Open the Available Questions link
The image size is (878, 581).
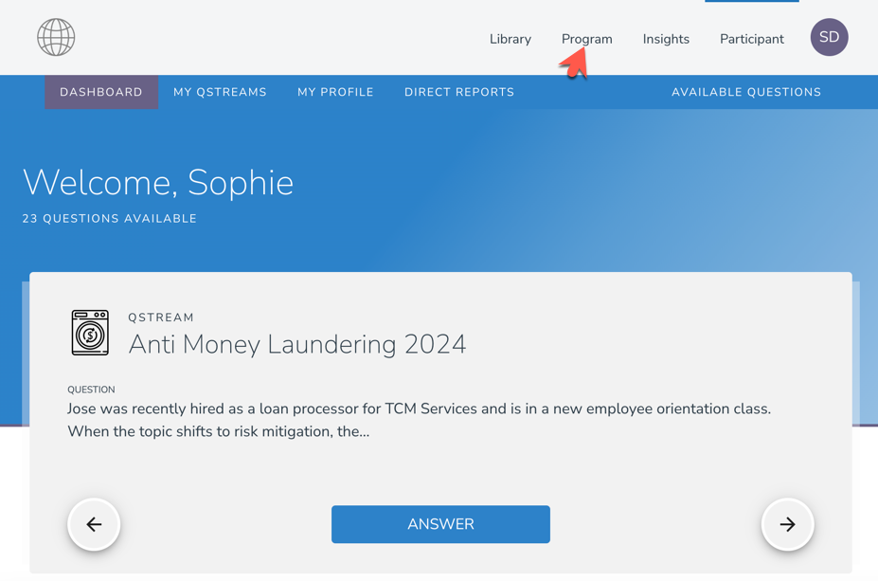(746, 92)
